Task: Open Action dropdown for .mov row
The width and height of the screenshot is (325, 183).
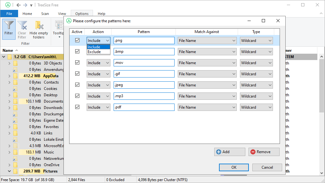Action: pos(98,63)
